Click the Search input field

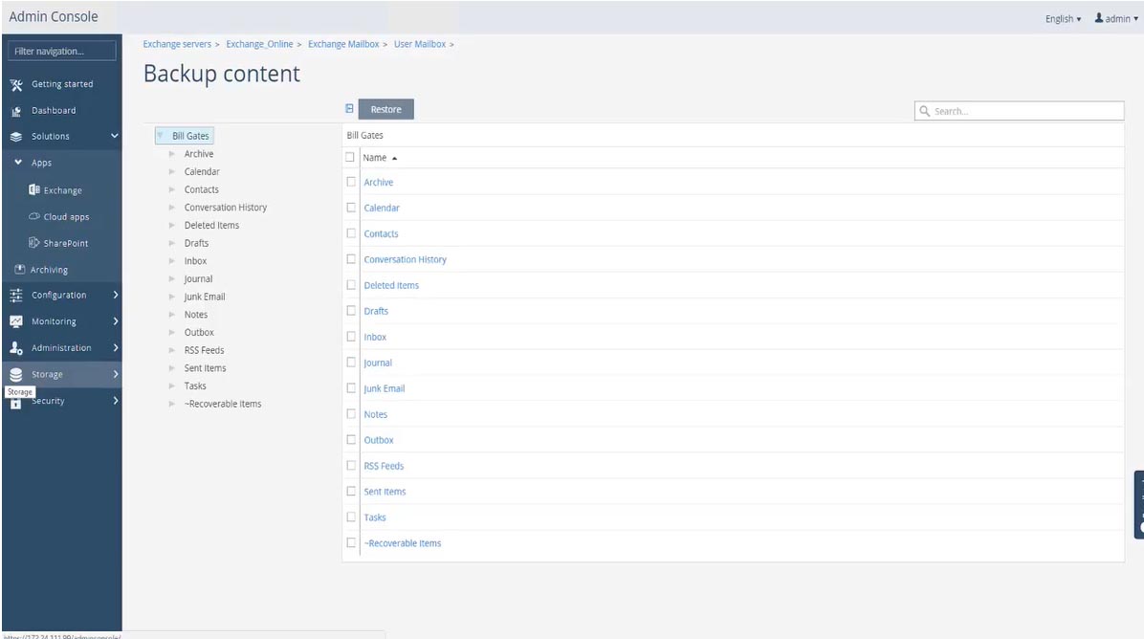(1020, 111)
